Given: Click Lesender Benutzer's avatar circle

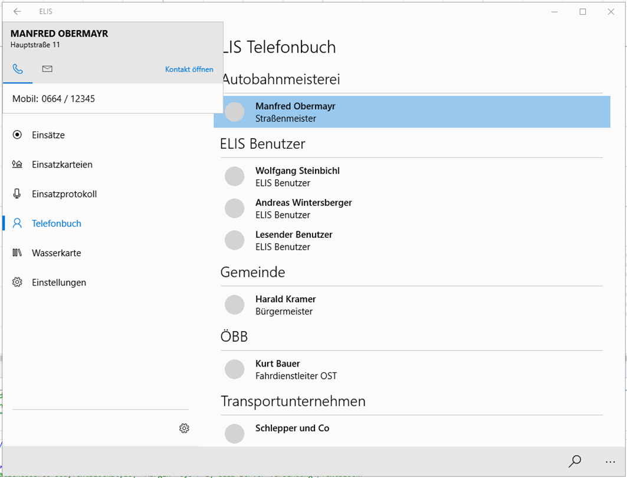Looking at the screenshot, I should click(235, 240).
